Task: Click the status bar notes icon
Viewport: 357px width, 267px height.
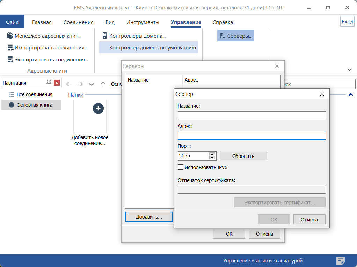Action: 340,260
